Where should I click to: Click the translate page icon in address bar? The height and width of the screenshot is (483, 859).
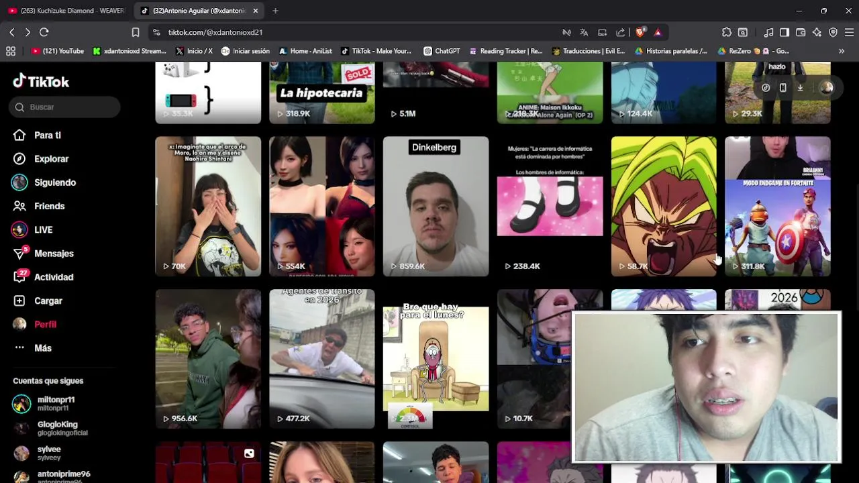pos(584,32)
